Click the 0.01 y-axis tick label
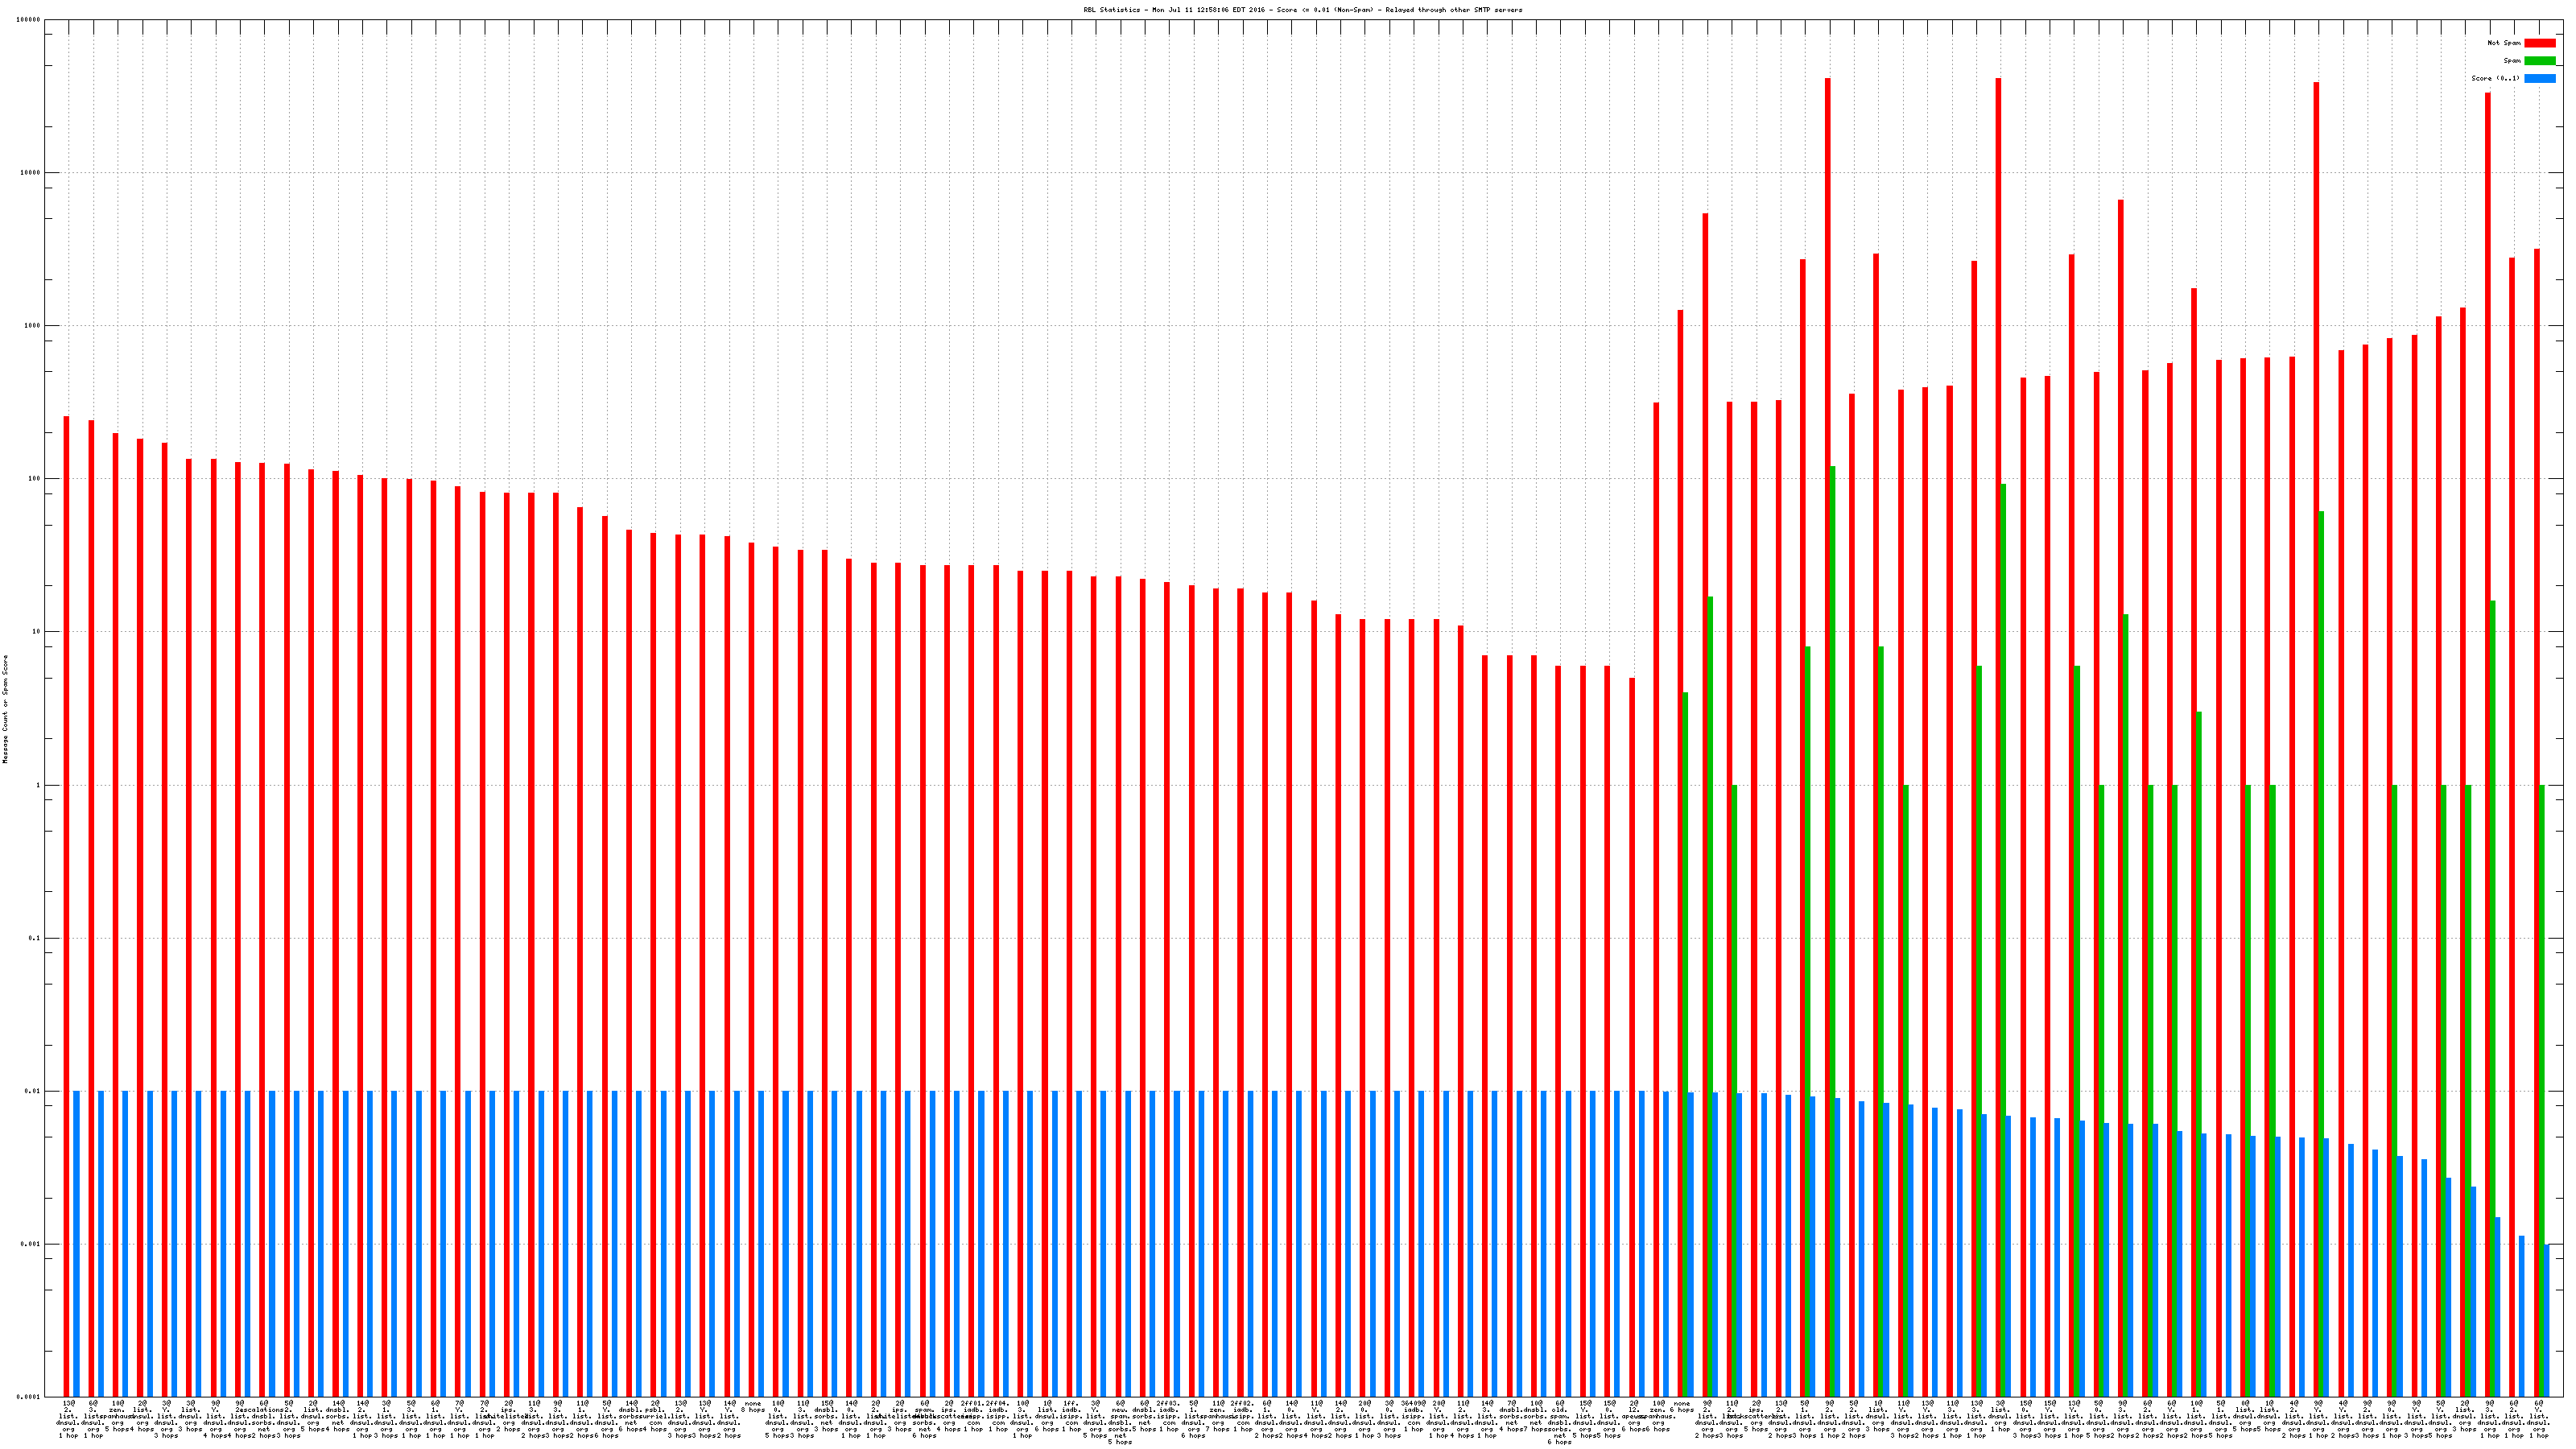 32,1091
